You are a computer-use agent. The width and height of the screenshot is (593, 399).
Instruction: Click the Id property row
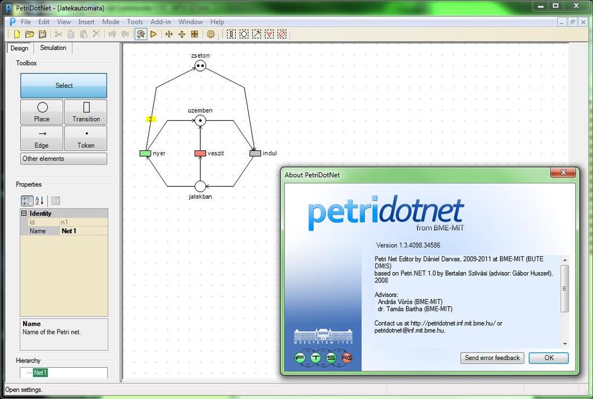pos(64,222)
